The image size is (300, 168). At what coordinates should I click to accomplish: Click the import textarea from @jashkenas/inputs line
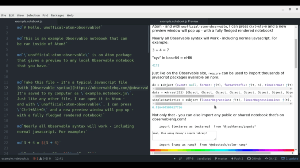click(x=207, y=127)
